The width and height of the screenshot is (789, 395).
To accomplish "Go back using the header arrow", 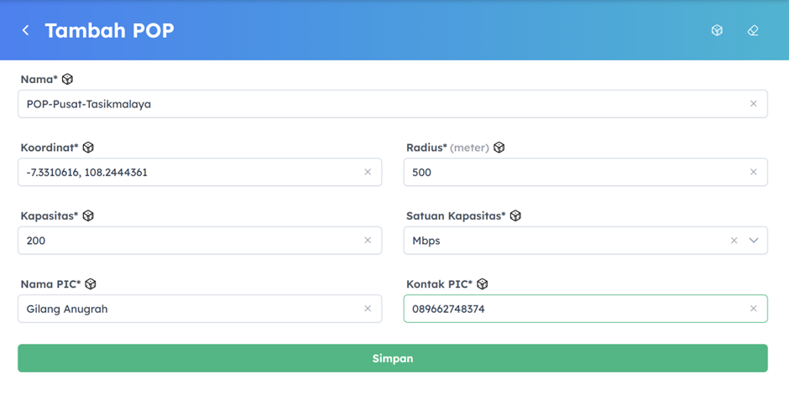I will click(x=25, y=30).
